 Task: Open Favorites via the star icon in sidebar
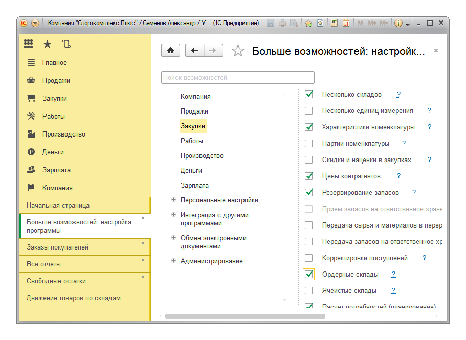point(48,44)
